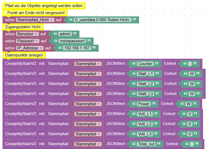Edit the Volt_L1 JSONWert text
The width and height of the screenshot is (206, 149).
coord(145,114)
